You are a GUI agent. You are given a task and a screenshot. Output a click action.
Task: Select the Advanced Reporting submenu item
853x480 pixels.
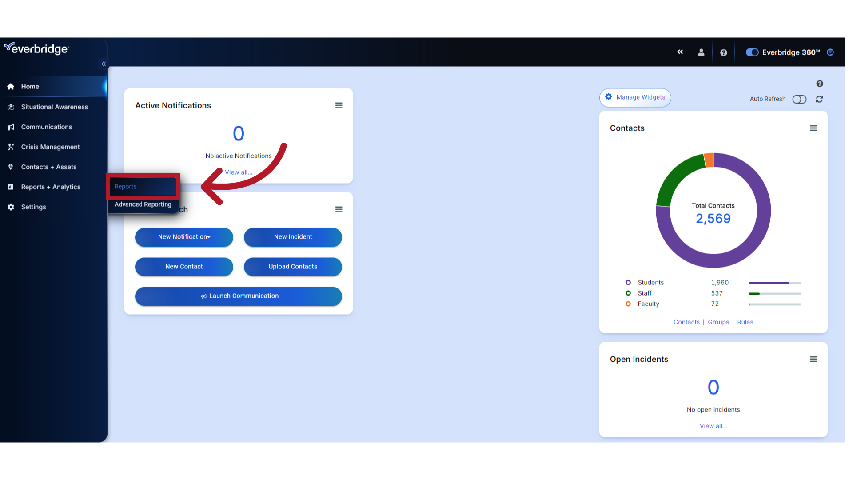[x=143, y=204]
